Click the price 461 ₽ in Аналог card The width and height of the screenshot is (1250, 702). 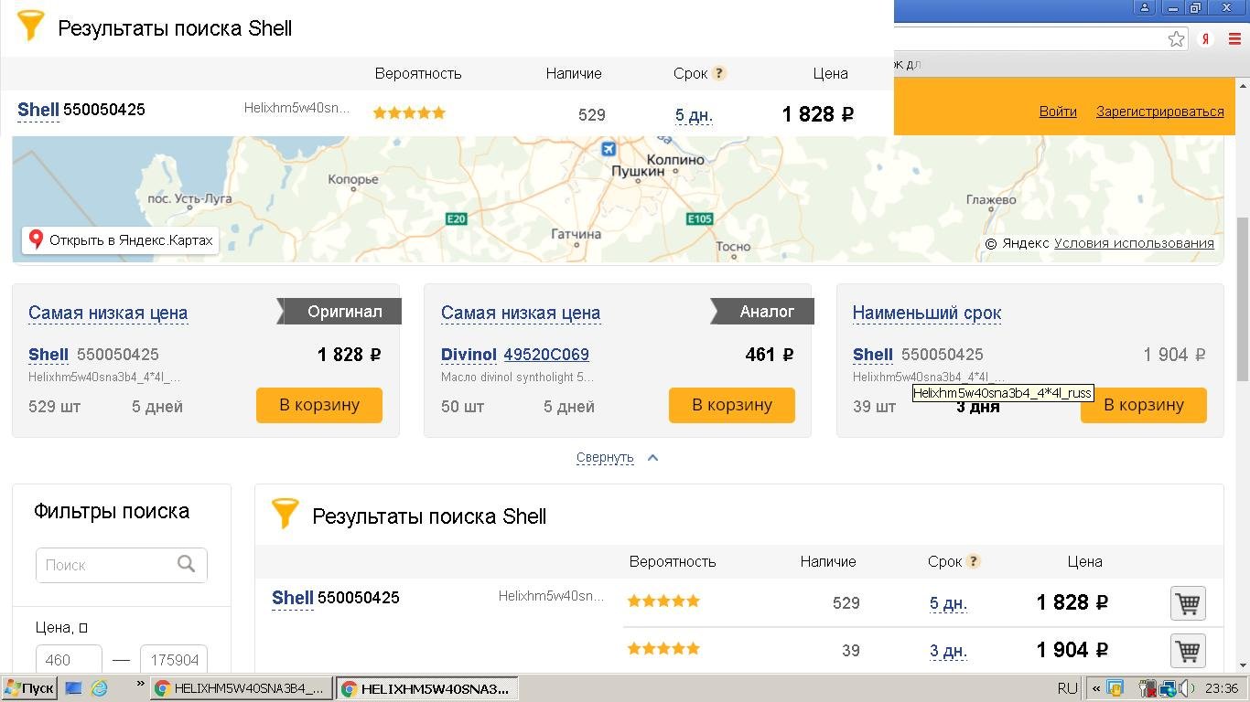pos(770,355)
